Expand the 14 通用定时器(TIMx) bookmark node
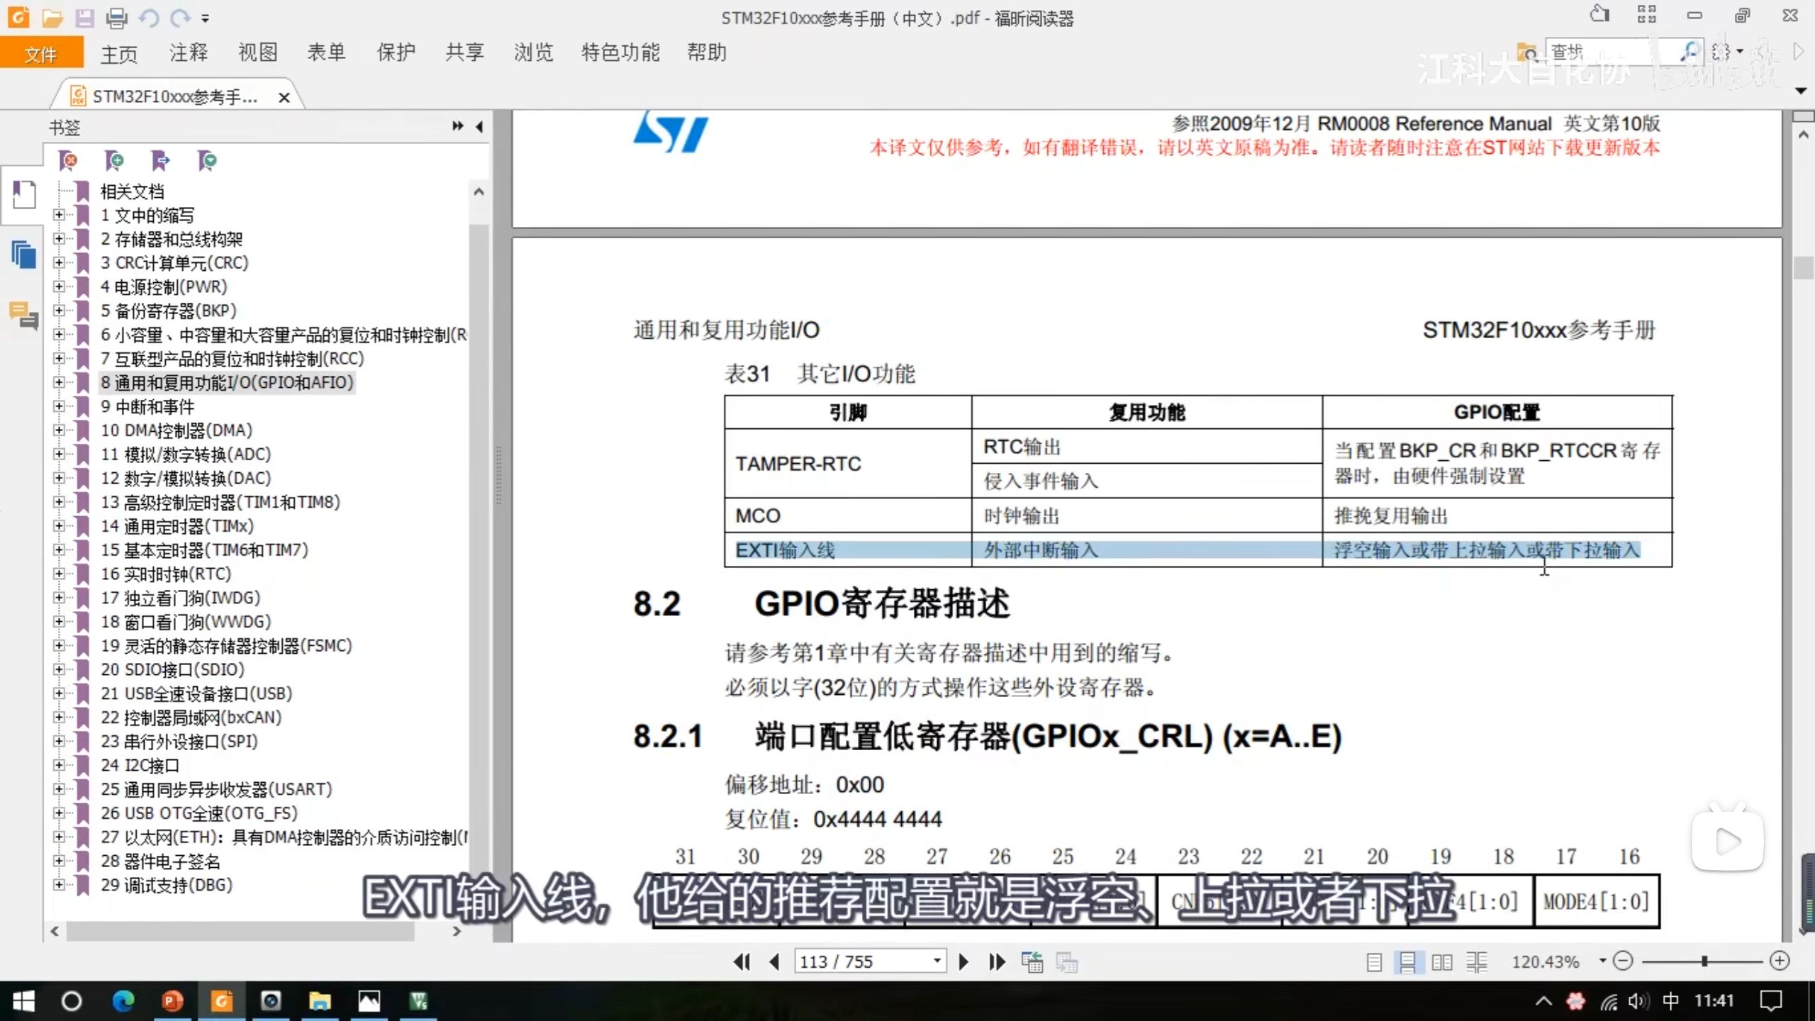The image size is (1815, 1021). point(60,526)
